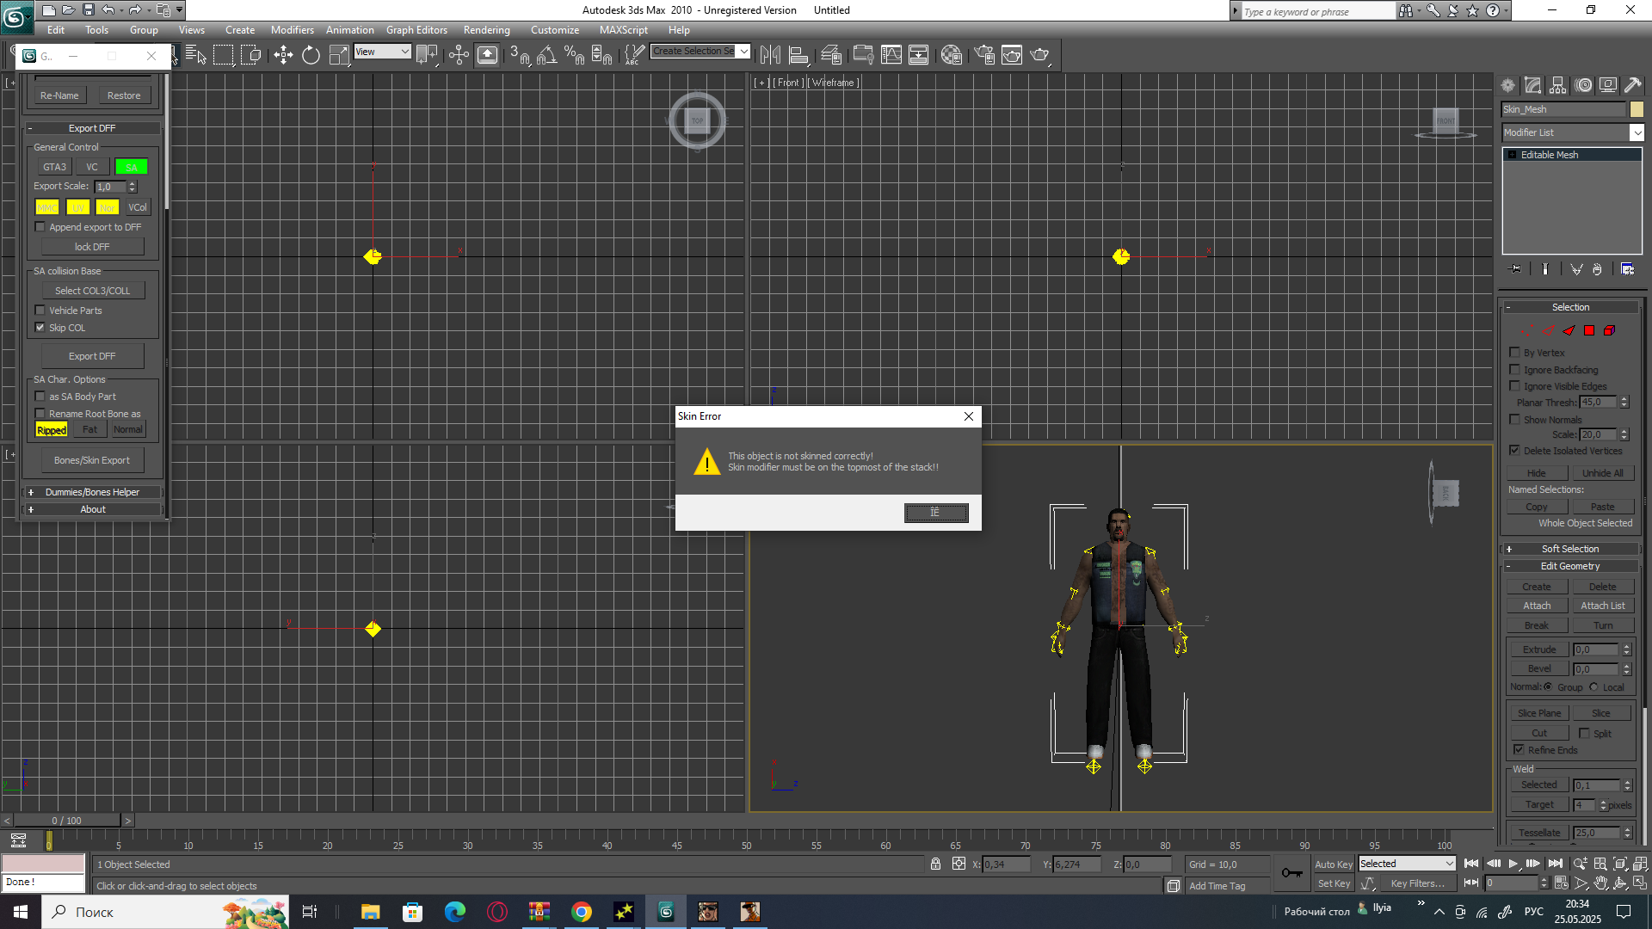The image size is (1652, 929).
Task: Click the Skin_Mesh object color swatch
Action: [x=1637, y=109]
